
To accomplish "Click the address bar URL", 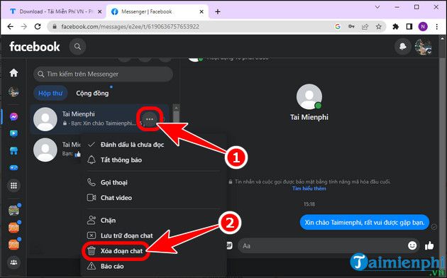I will tap(131, 27).
